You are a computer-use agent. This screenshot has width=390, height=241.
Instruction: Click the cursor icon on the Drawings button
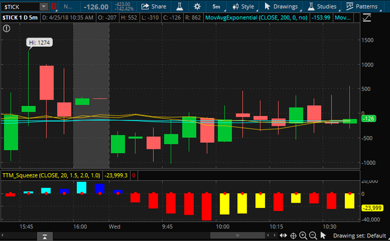point(268,6)
